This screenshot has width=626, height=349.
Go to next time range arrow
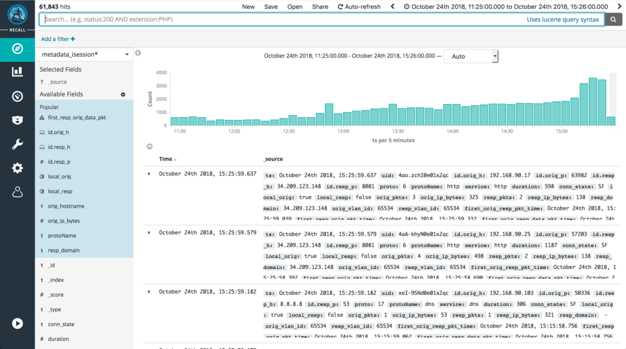point(619,7)
